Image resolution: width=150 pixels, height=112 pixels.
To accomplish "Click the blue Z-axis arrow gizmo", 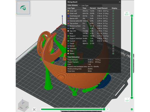I will pyautogui.click(x=62, y=19).
